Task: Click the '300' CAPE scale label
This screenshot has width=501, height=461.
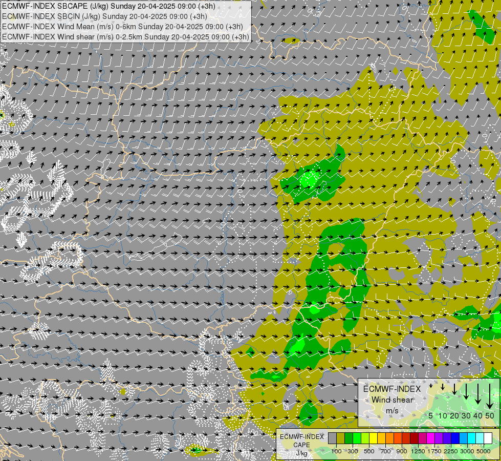Action: [x=353, y=451]
